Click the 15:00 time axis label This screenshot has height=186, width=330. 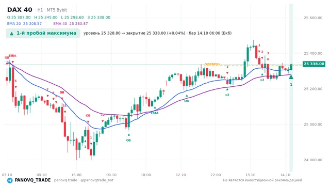coord(76,175)
